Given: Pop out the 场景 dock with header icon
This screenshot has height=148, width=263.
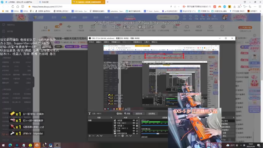Looking at the screenshot, I should (111, 118).
